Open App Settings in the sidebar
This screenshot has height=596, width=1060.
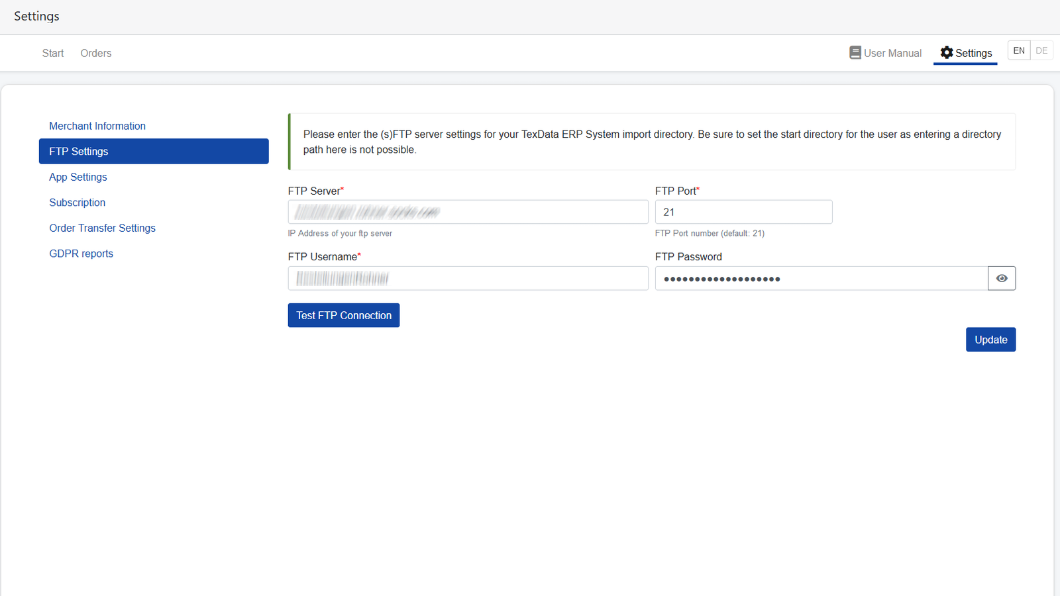point(78,177)
